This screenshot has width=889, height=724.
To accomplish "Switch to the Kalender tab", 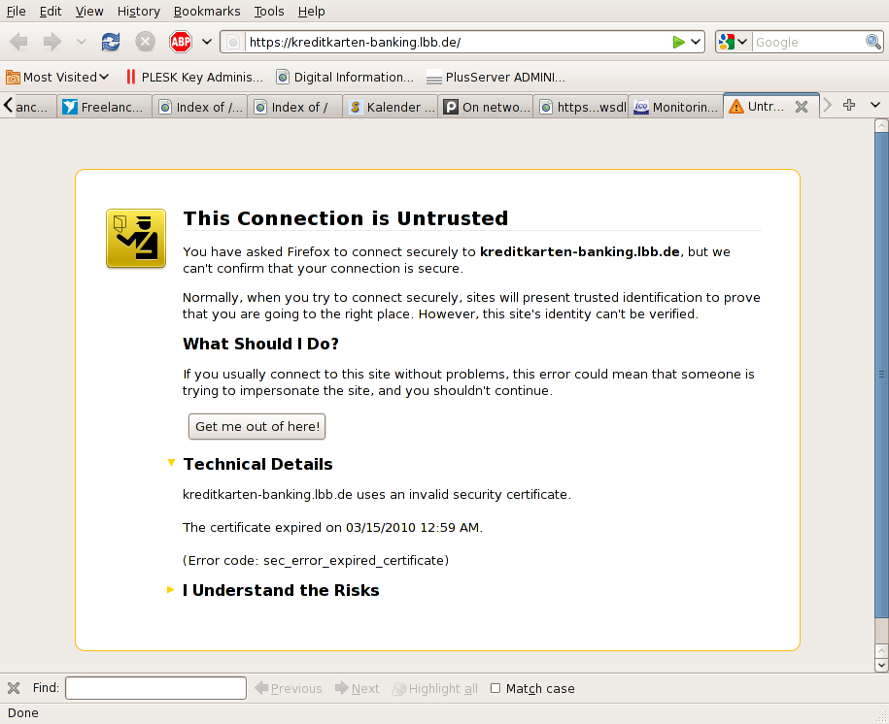I will point(390,107).
